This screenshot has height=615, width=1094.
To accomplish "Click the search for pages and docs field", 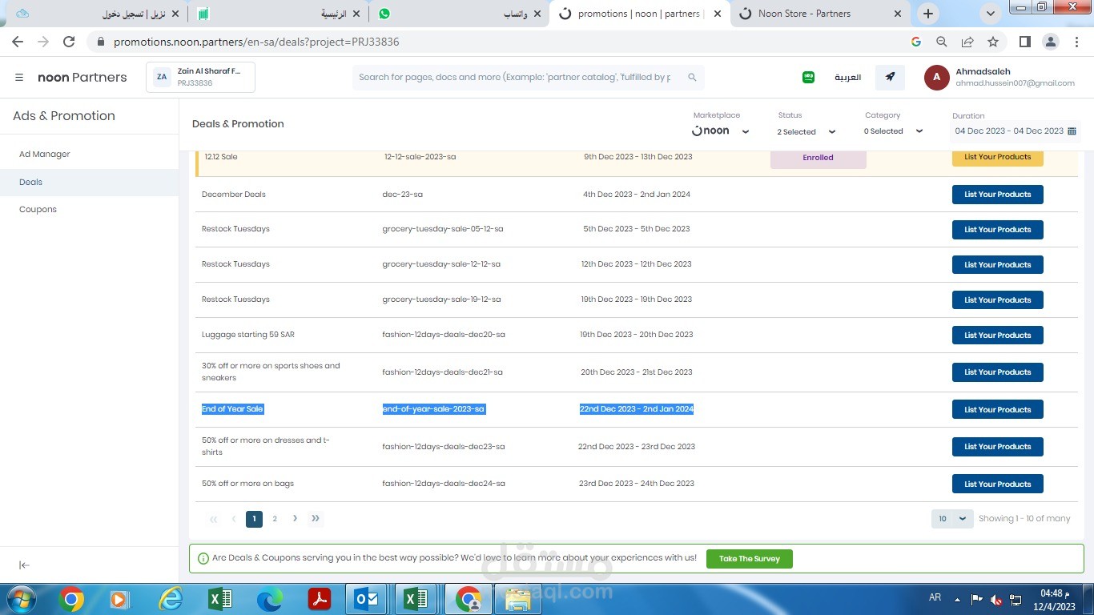I will click(529, 78).
